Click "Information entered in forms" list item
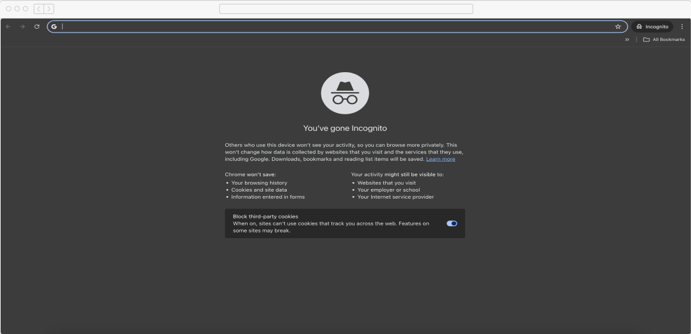The height and width of the screenshot is (334, 691). 268,197
